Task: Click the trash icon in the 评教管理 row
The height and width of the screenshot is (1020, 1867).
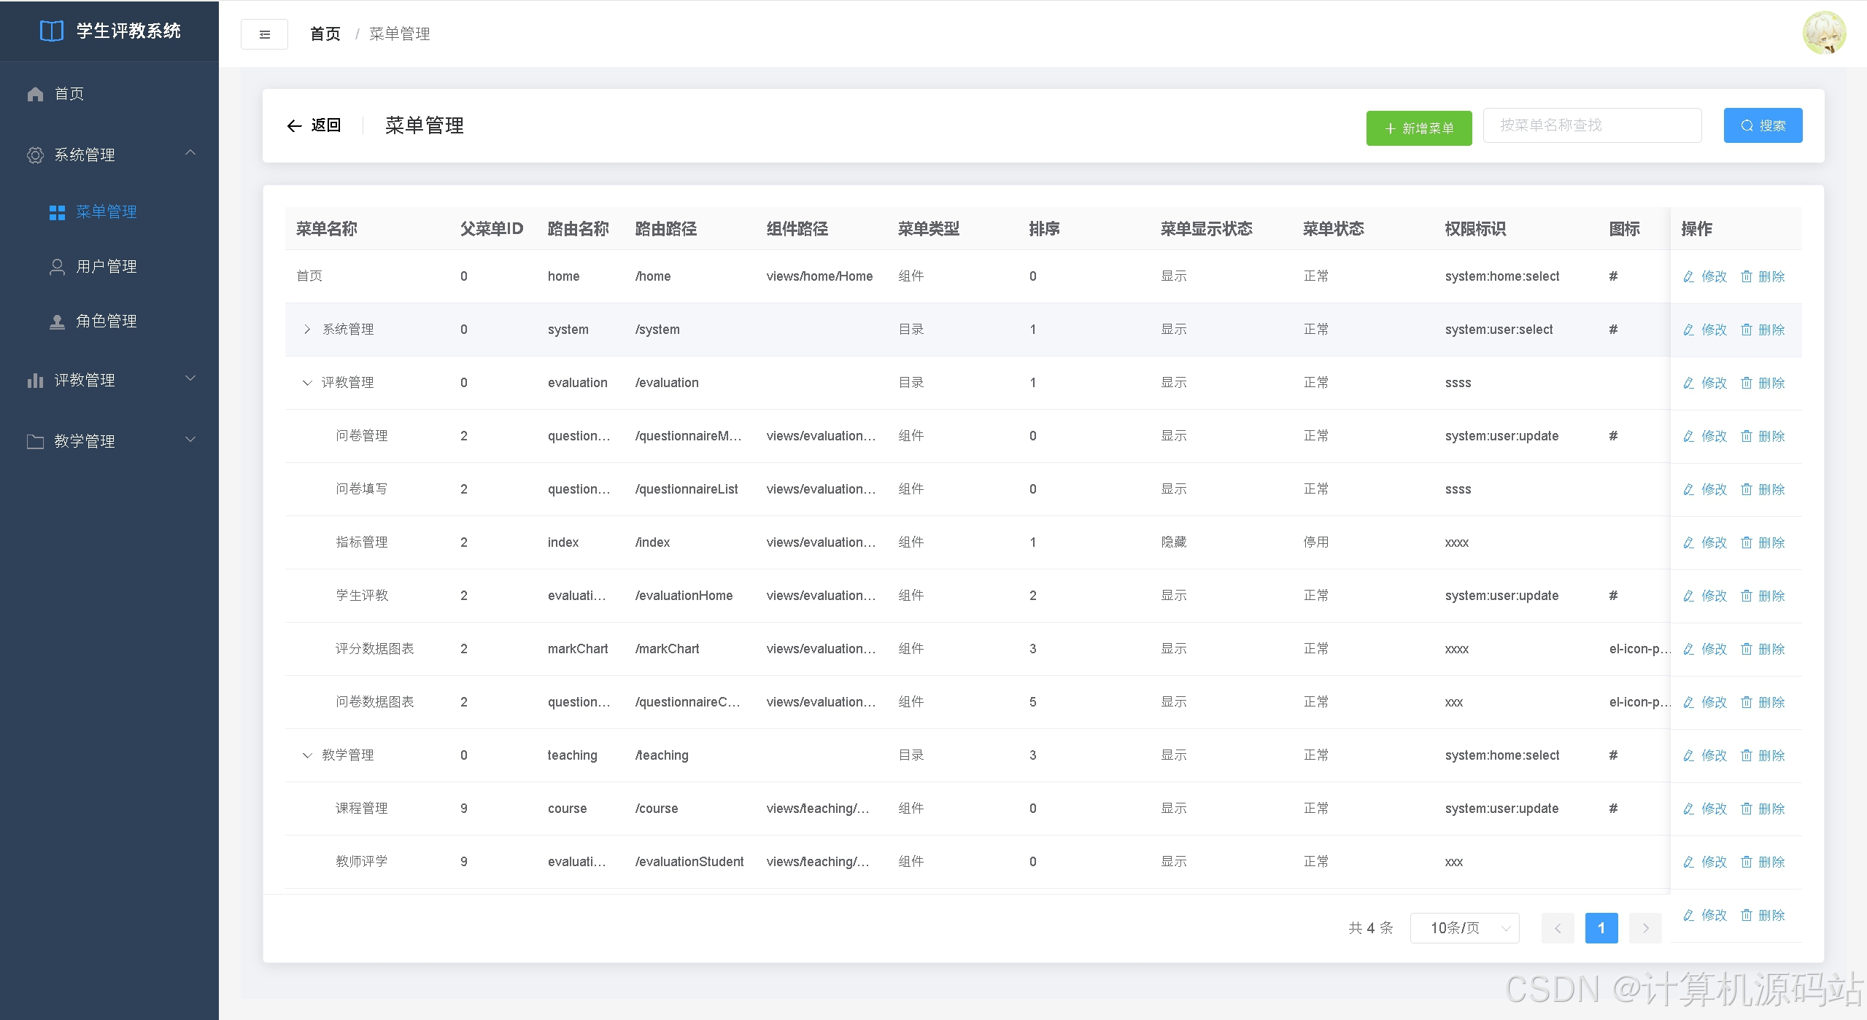Action: (1746, 383)
